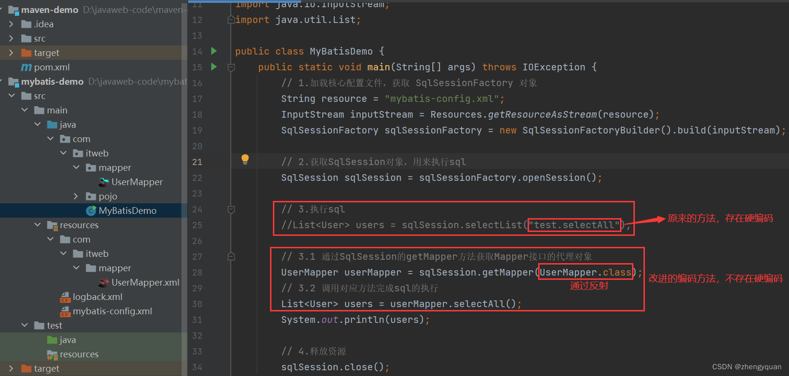Click the fold marker on line 27

click(x=231, y=256)
